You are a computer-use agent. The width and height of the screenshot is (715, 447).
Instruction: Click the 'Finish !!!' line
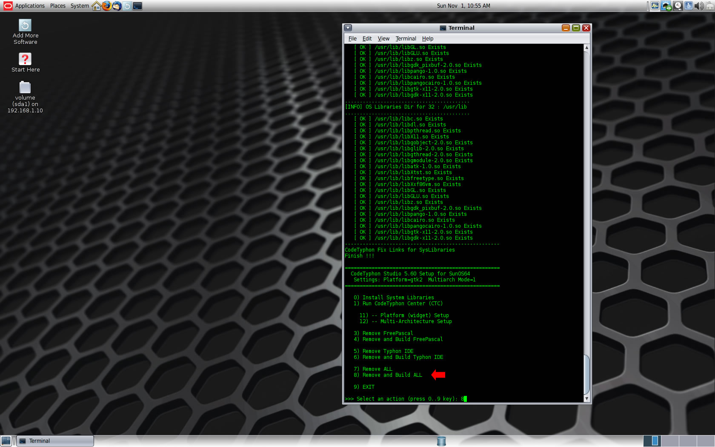(360, 256)
